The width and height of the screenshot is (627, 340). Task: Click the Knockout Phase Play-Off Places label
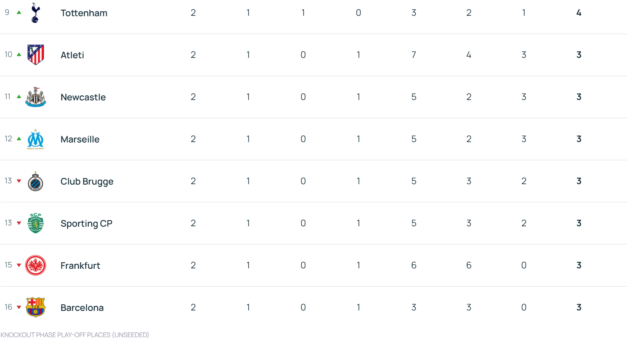[x=75, y=335]
